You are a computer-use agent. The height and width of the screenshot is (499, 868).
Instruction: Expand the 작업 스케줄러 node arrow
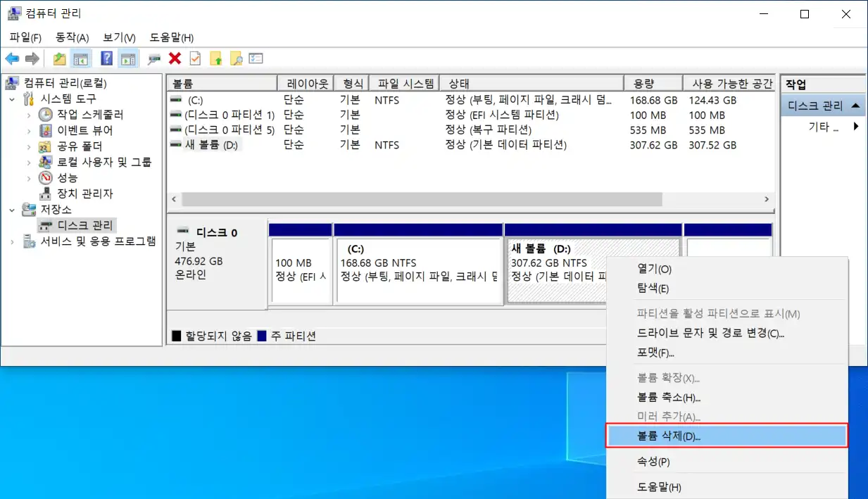pyautogui.click(x=29, y=115)
